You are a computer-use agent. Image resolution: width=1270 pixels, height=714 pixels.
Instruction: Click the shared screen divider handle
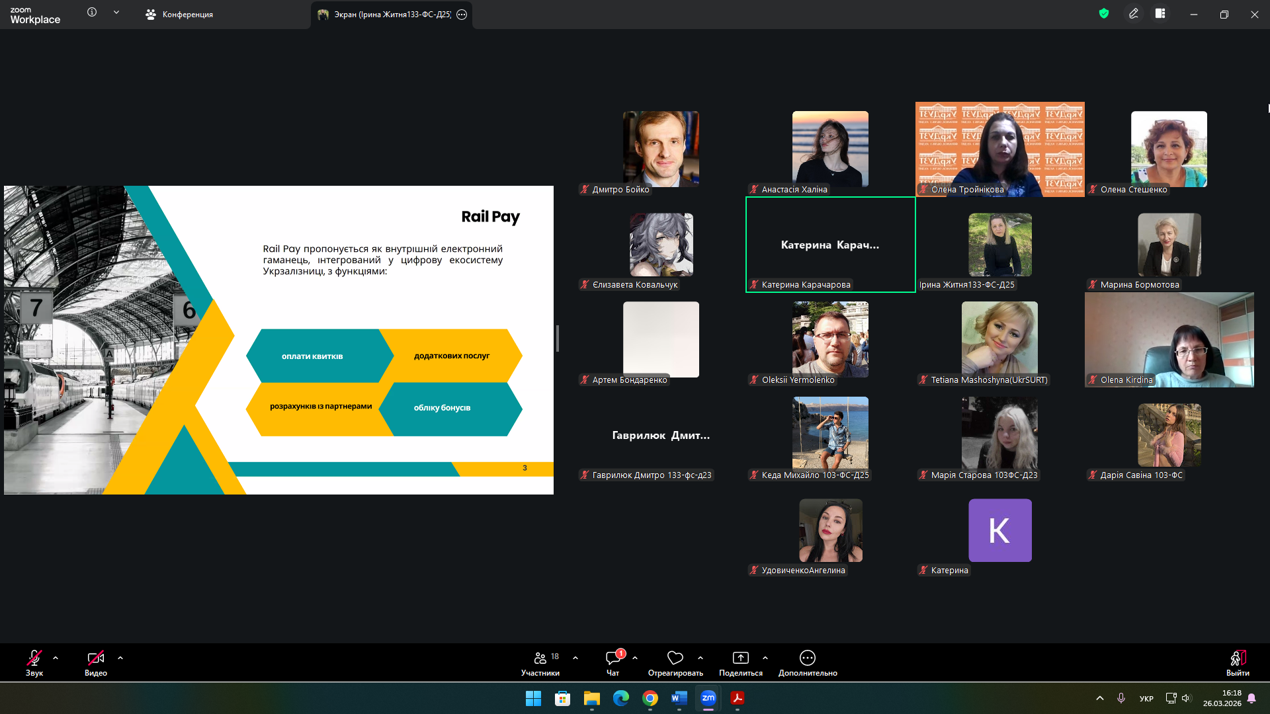[x=558, y=338]
